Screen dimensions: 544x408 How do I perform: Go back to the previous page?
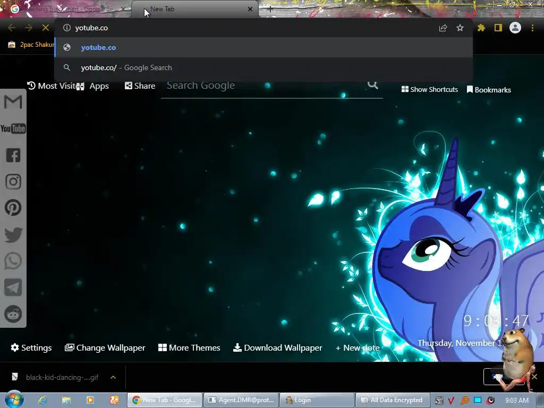pyautogui.click(x=12, y=28)
